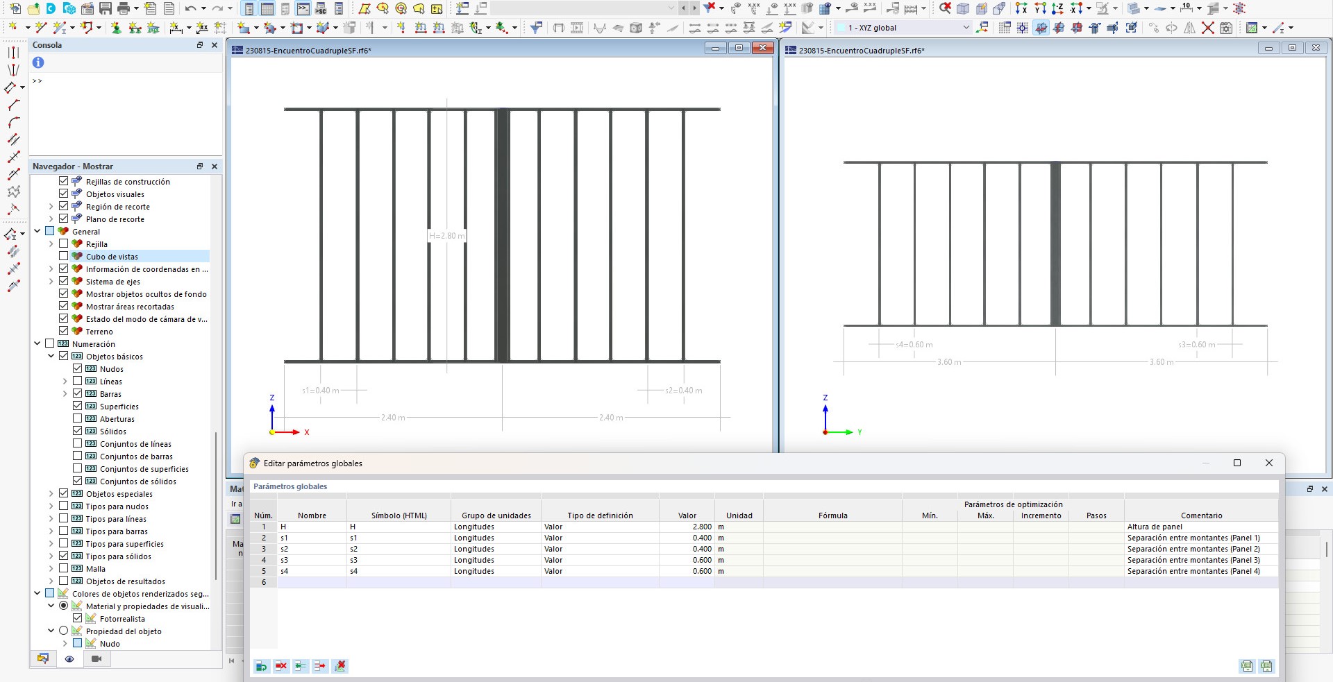Open the Dlubal cloud 'C' icon
1333x682 pixels.
click(51, 8)
